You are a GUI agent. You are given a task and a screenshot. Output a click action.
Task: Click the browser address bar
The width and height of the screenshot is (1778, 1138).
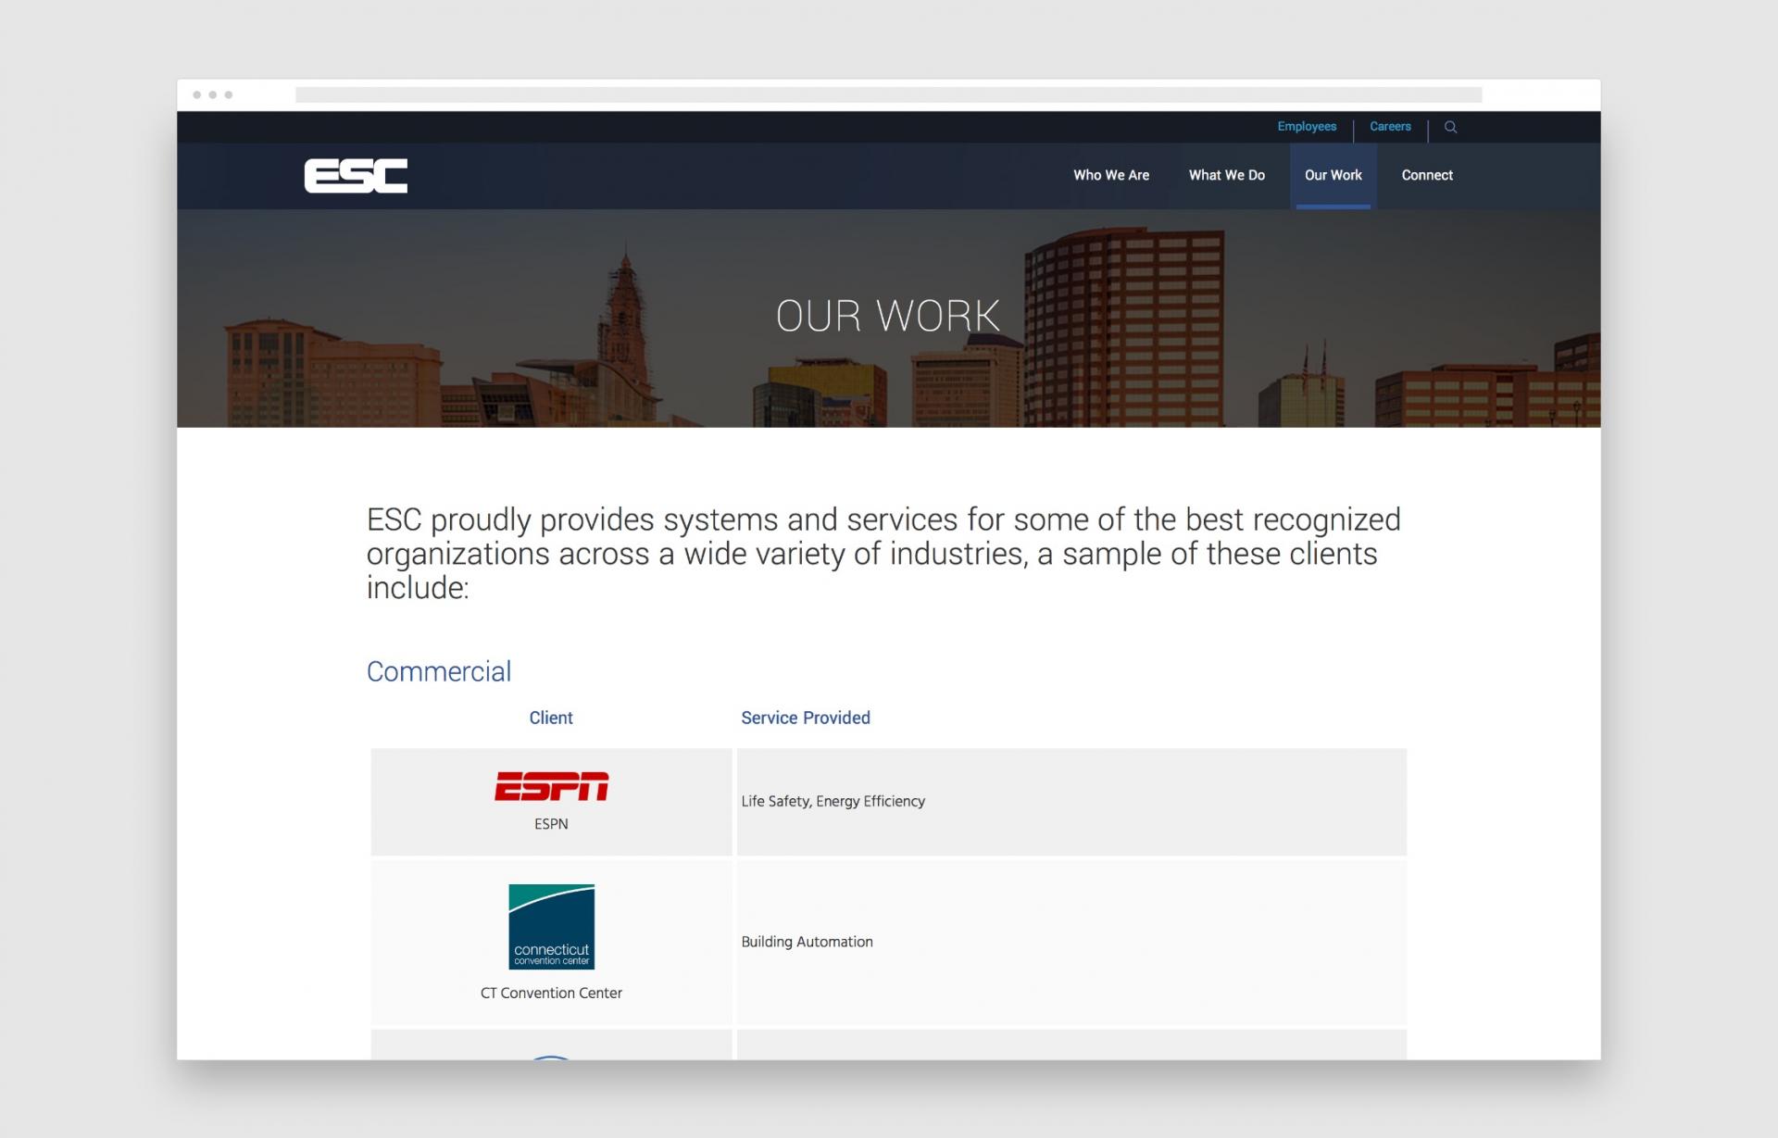[x=889, y=94]
